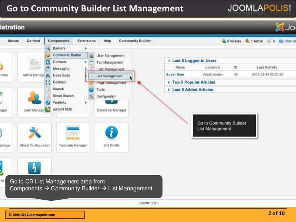Open Edit Profile quick icon
This screenshot has height=222, width=296.
coord(111,137)
